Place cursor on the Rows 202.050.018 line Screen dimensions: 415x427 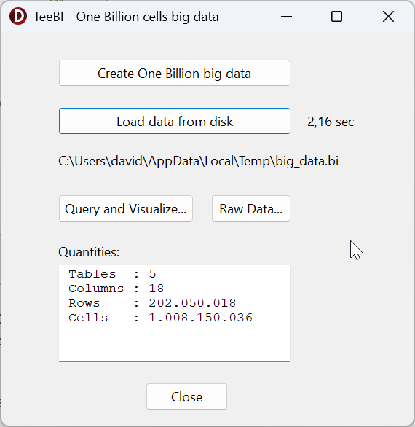click(x=152, y=303)
